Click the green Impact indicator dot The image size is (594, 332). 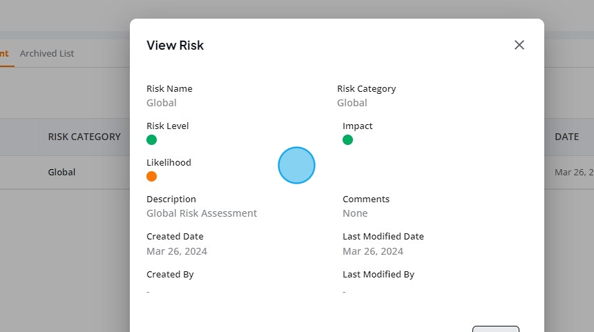click(347, 139)
